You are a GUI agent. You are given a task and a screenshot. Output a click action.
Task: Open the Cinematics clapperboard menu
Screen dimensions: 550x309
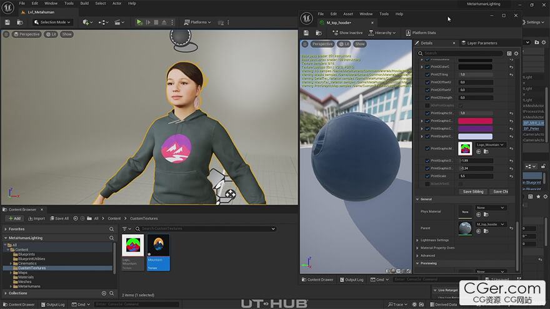point(119,22)
